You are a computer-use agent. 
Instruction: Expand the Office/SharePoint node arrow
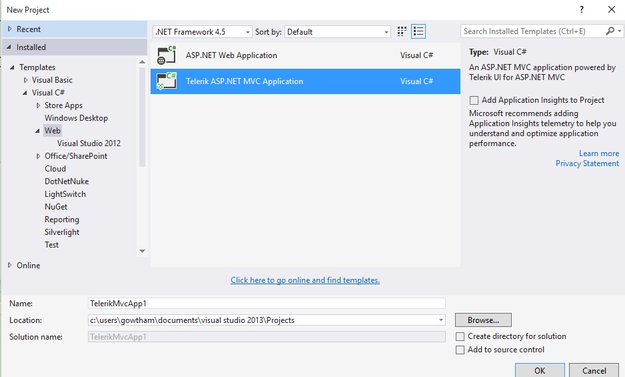click(38, 156)
